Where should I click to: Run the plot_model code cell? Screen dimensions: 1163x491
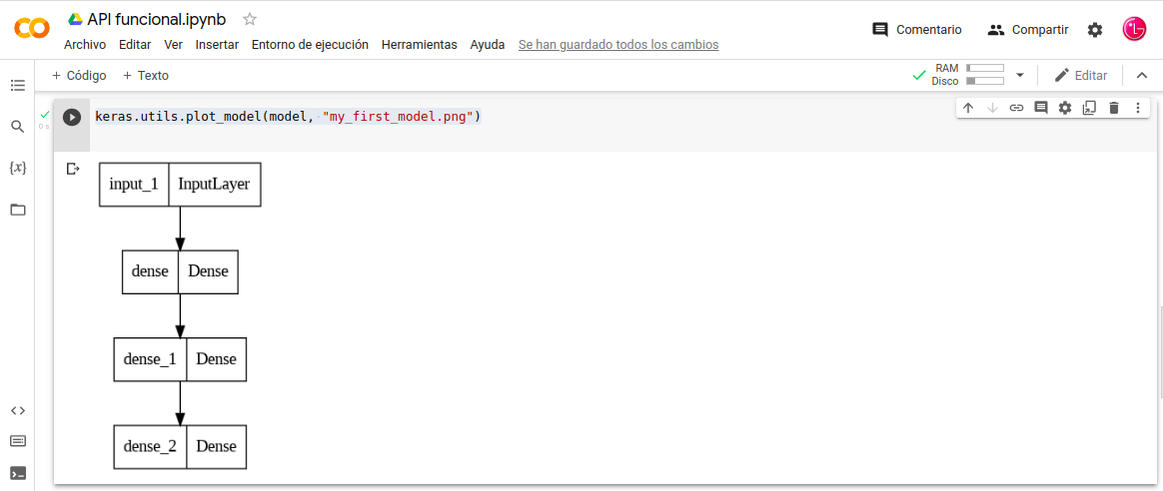coord(72,117)
